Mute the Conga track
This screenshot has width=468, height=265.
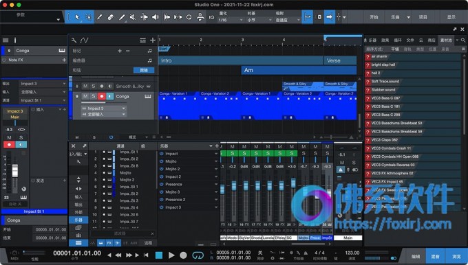point(85,96)
